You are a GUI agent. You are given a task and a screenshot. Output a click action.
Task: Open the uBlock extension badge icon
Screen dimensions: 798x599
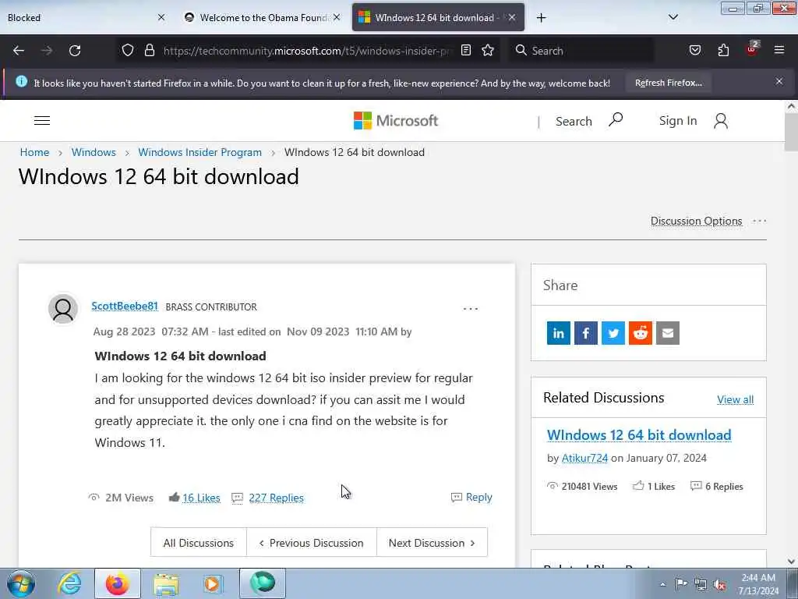point(752,49)
